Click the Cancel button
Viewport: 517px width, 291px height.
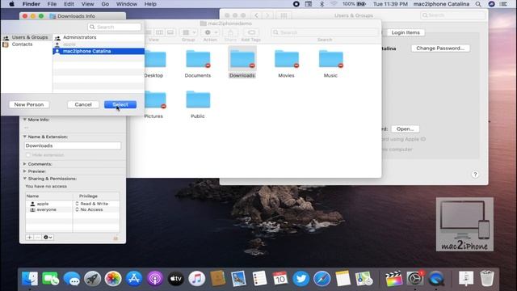tap(83, 104)
